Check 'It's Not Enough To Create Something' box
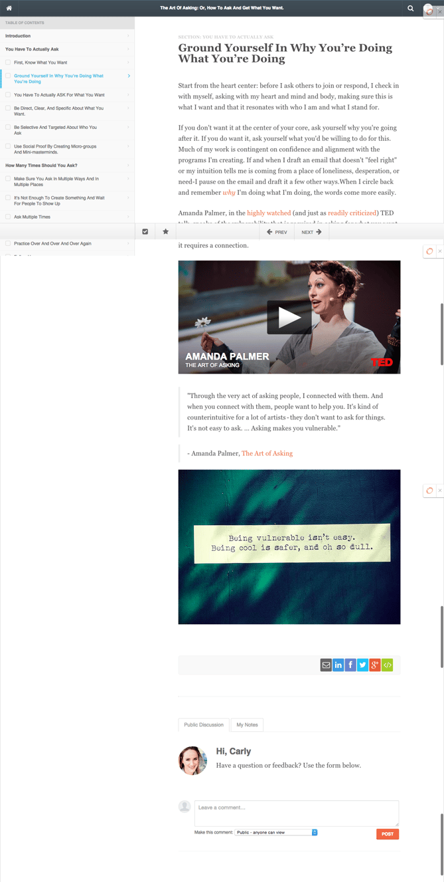Screen dimensions: 444x882 (8, 197)
